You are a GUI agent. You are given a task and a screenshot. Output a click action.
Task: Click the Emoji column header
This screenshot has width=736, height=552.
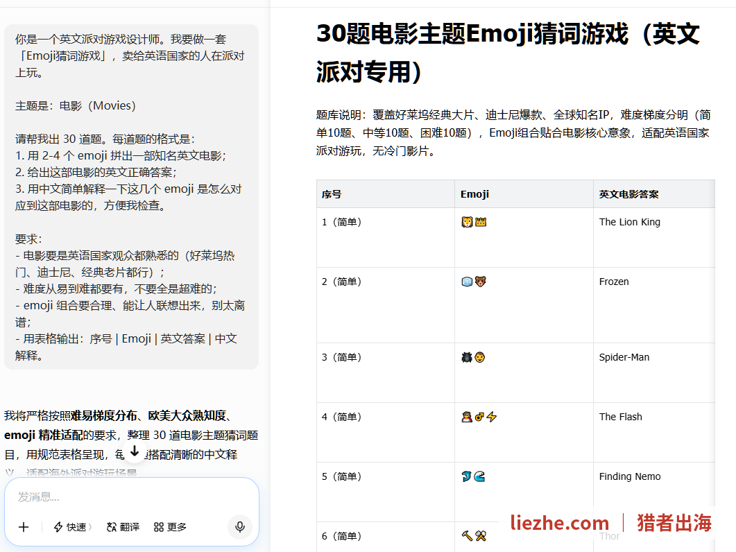coord(524,194)
